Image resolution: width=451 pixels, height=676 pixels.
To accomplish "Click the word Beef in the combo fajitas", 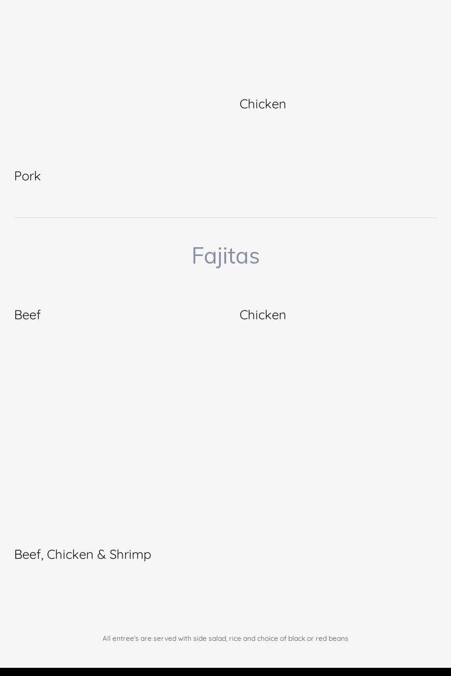I will (x=28, y=554).
